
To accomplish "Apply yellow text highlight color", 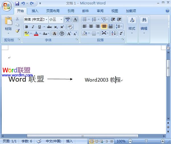I will point(27,34).
